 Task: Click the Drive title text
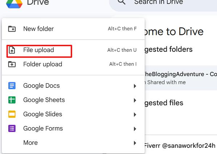38,2
